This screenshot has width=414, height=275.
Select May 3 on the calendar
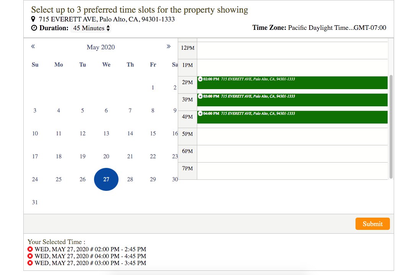35,111
